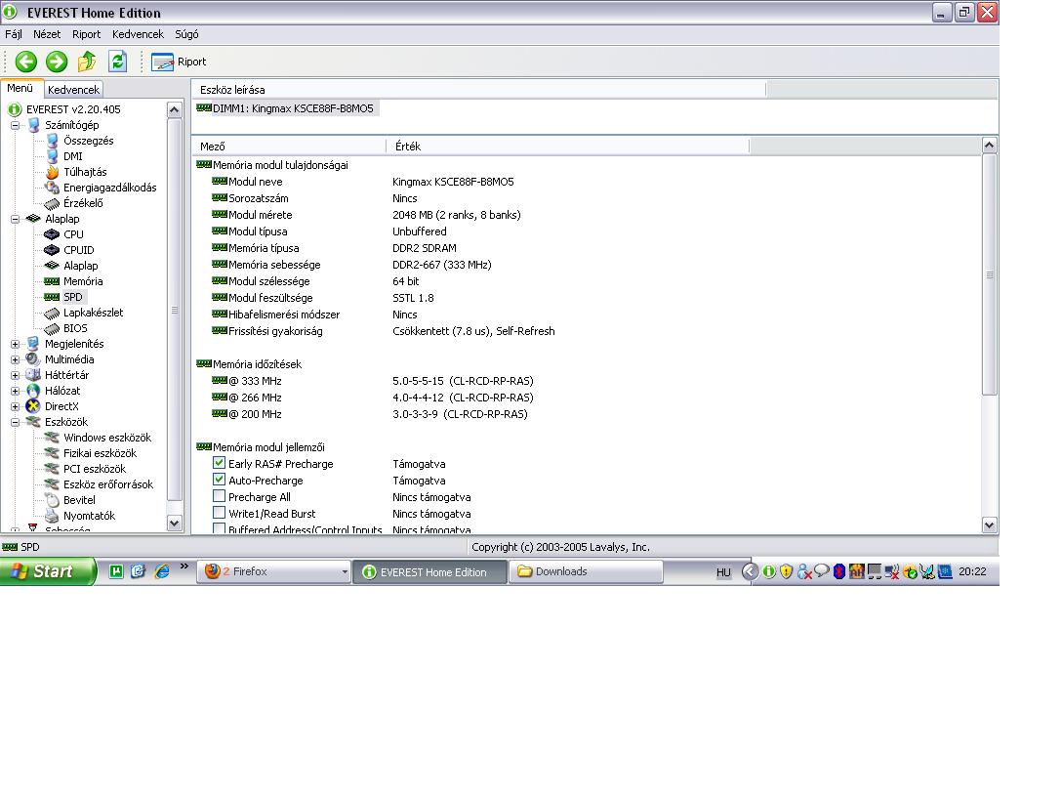
Task: Toggle the Buffered Address/Control Inputs checkbox
Action: point(219,528)
